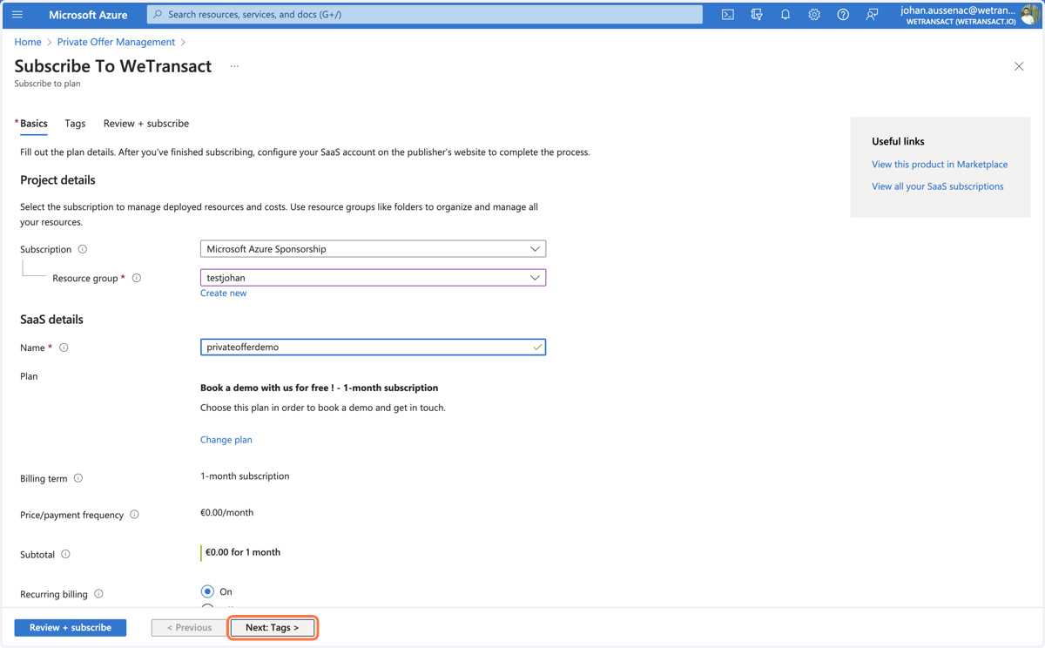The height and width of the screenshot is (648, 1045).
Task: Click the 'Book a demo with us' plan title
Action: (319, 388)
